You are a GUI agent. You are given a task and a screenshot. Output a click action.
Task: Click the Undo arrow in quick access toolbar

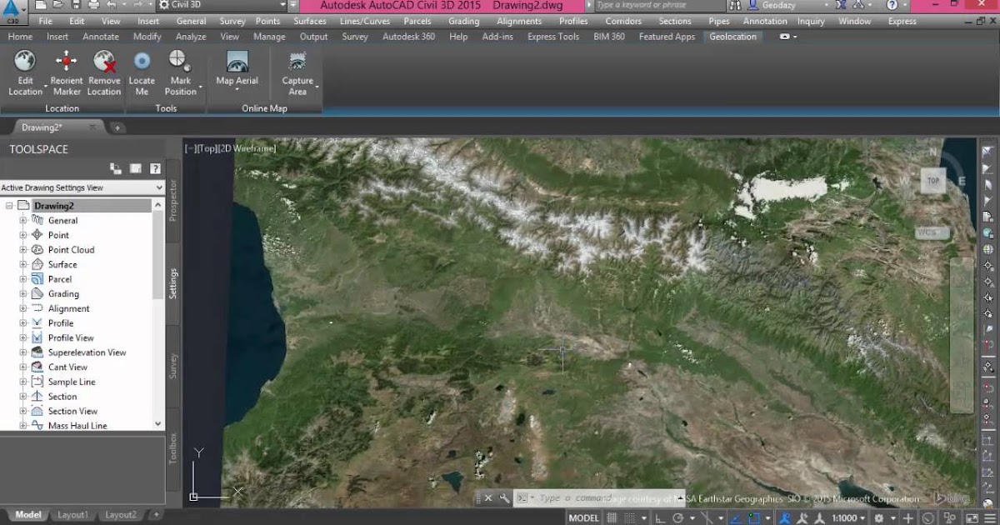(x=112, y=5)
